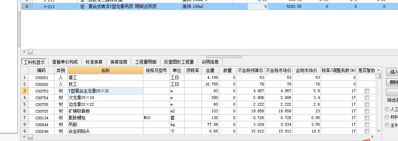Click the 删除 button
Viewport: 398px width, 141px height.
392,82
